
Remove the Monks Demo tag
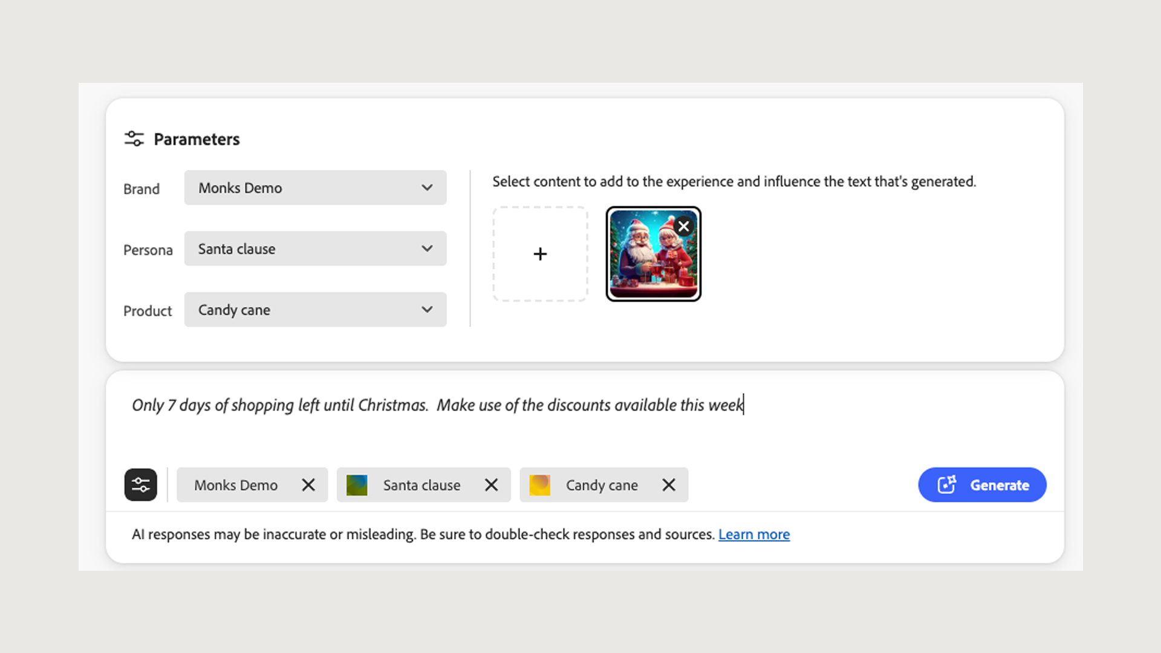(308, 485)
